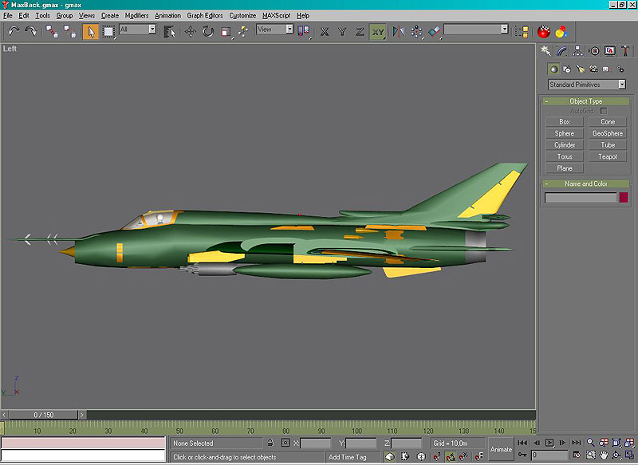The height and width of the screenshot is (465, 638).
Task: Open Select by Name list icon
Action: click(170, 31)
